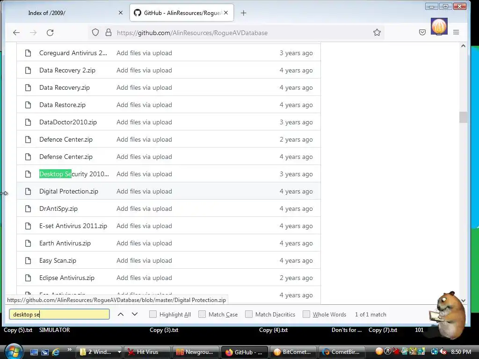
Task: Click file icon beside Defence Center.zip
Action: [x=28, y=139]
